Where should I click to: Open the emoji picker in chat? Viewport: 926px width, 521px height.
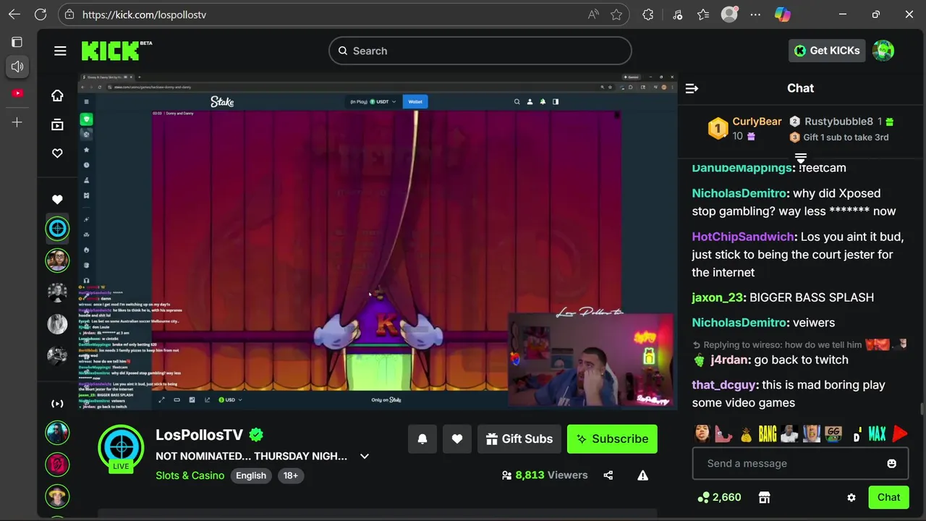click(892, 463)
